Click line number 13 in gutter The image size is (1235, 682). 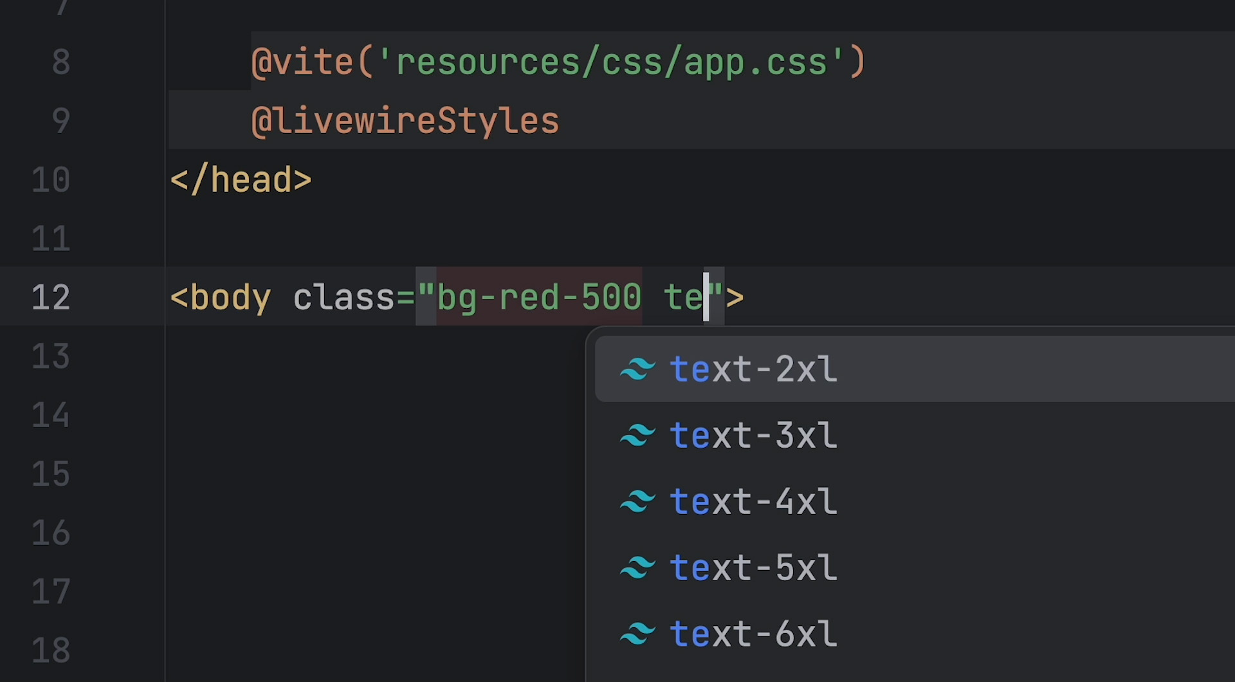click(x=51, y=356)
